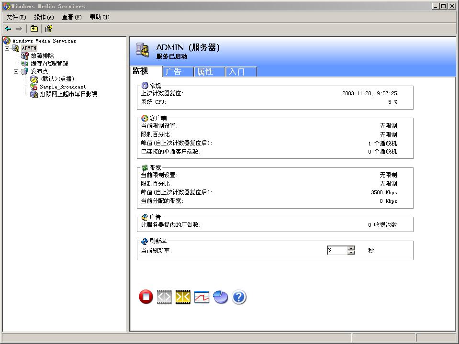Click the up-one-level folder toolbar icon

click(x=34, y=29)
